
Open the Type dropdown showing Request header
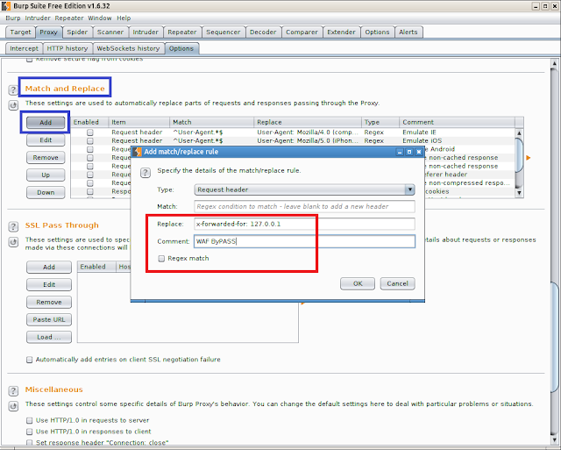[304, 189]
